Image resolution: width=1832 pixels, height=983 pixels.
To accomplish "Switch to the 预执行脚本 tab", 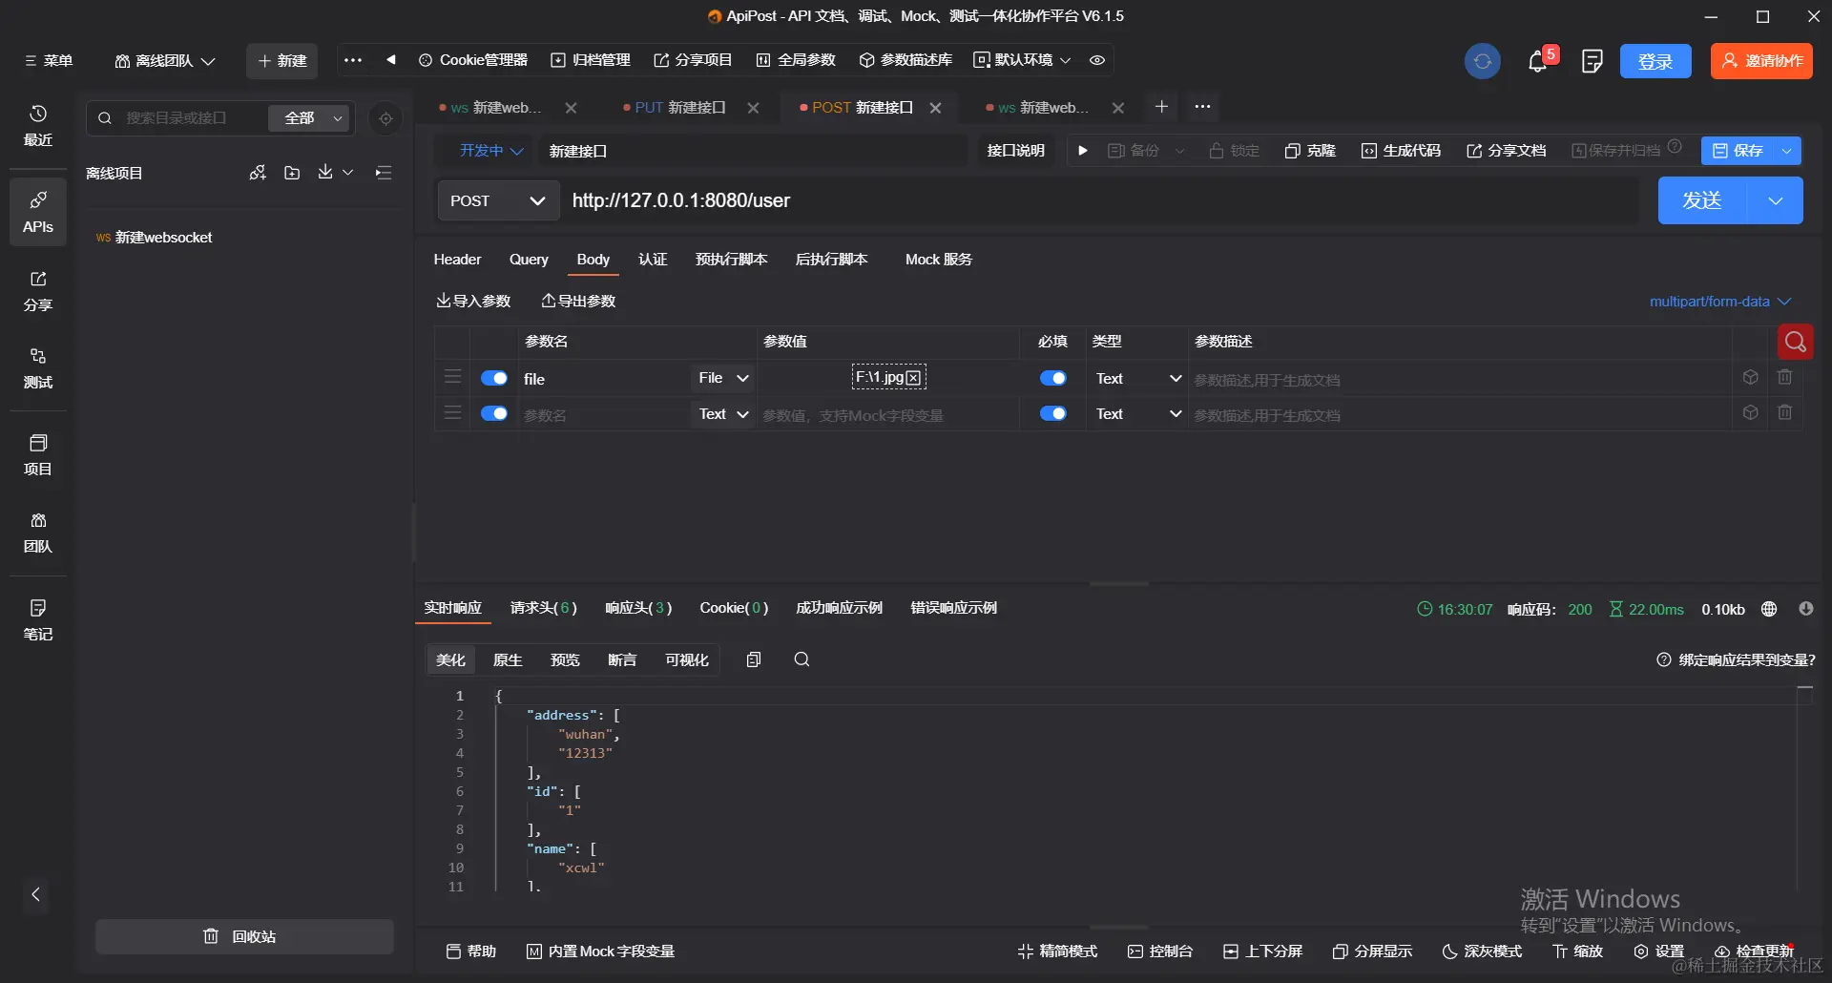I will click(731, 260).
